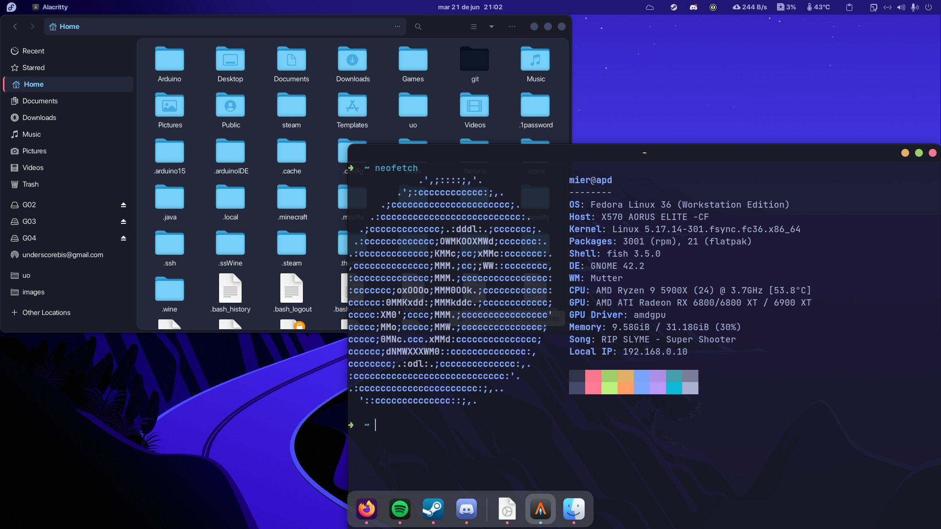Click the search button in file manager
The height and width of the screenshot is (529, 941).
coord(418,26)
